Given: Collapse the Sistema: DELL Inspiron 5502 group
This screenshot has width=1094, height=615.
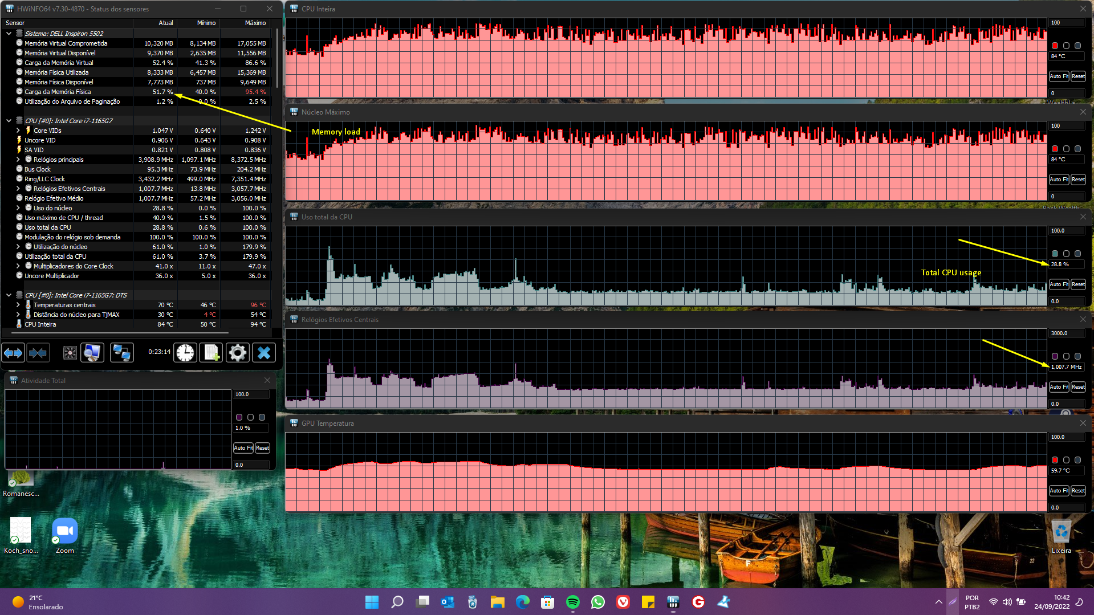Looking at the screenshot, I should (x=9, y=34).
